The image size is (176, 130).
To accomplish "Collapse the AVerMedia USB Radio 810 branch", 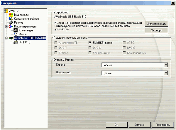I will tap(6, 38).
